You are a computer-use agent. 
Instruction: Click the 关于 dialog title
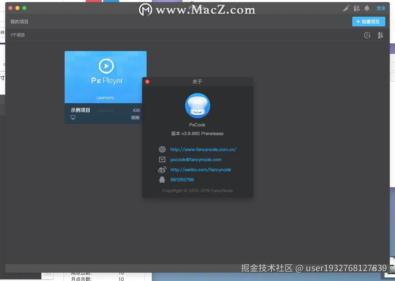click(x=197, y=82)
